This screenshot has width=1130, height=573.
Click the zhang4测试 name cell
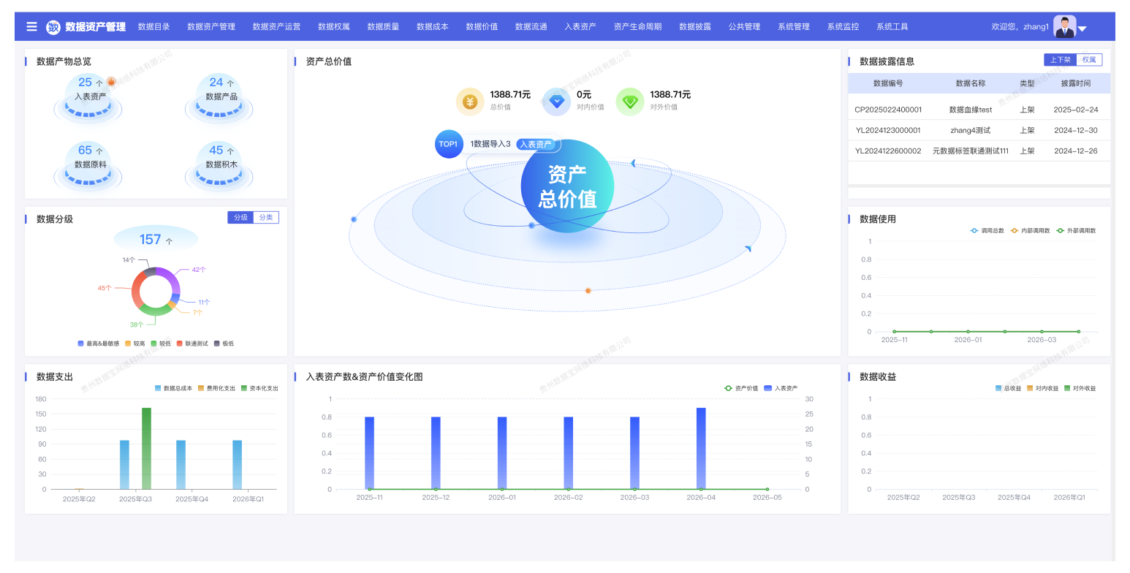[x=971, y=130]
